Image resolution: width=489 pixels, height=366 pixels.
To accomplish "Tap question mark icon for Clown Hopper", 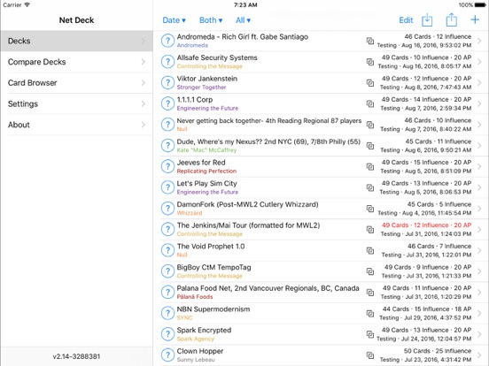I will [x=167, y=355].
